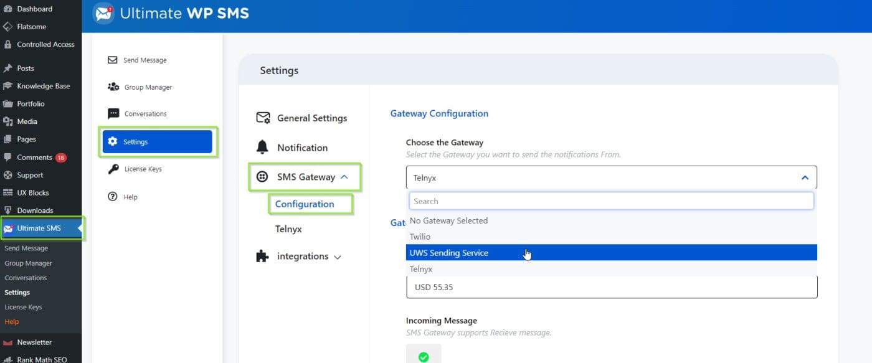The height and width of the screenshot is (363, 872).
Task: Click the Newsletter envelope icon
Action: 7,342
